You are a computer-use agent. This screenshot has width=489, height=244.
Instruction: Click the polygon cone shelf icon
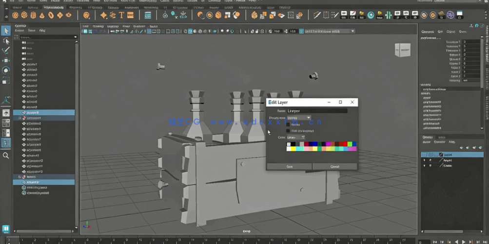[42, 16]
